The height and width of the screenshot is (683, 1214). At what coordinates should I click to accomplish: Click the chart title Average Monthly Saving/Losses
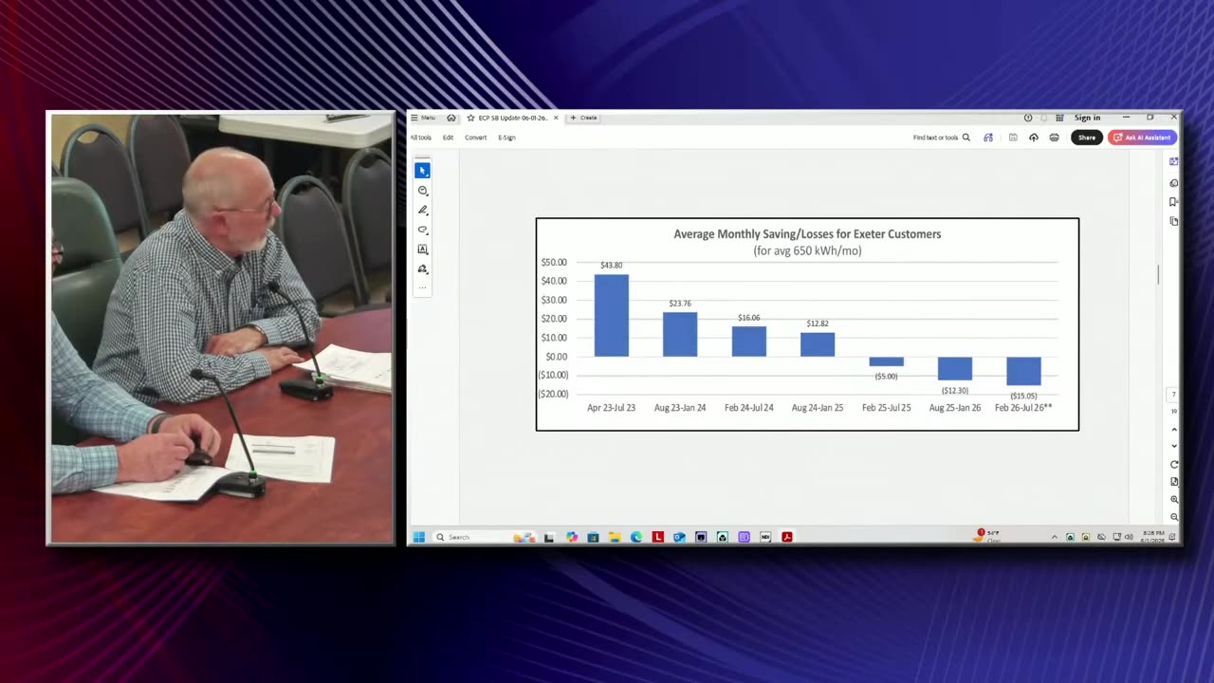[x=807, y=234]
